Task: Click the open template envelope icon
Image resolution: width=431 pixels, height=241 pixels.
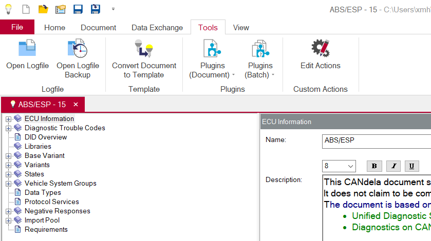Action: point(61,9)
